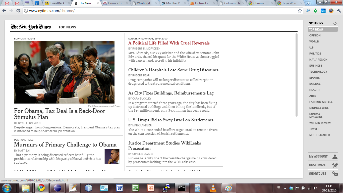
Task: Open a new tab with plus button
Action: click(x=309, y=3)
